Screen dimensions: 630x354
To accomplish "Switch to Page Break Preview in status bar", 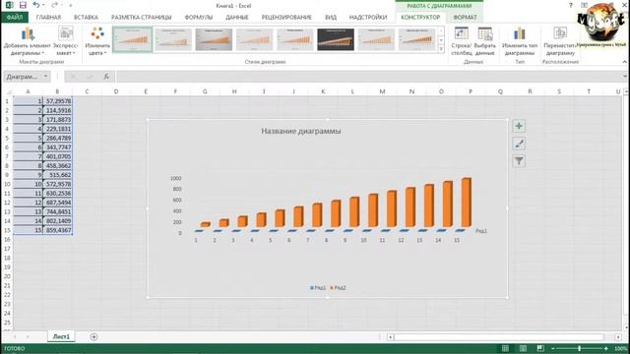I will click(540, 348).
